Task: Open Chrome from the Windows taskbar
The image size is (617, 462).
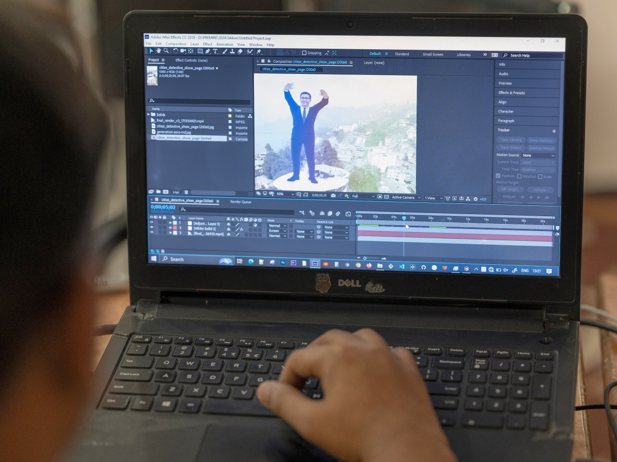Action: pyautogui.click(x=358, y=265)
